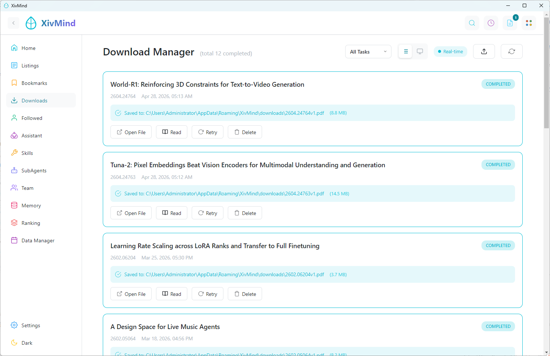This screenshot has width=550, height=356.
Task: Click COMPLETED badge on World-R1 card
Action: click(x=498, y=84)
